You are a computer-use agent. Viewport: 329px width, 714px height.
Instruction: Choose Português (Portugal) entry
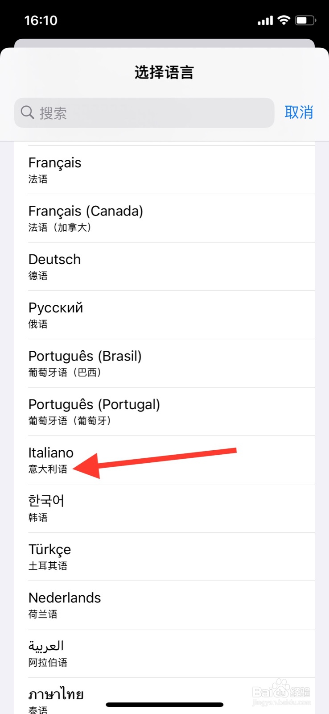click(x=164, y=411)
